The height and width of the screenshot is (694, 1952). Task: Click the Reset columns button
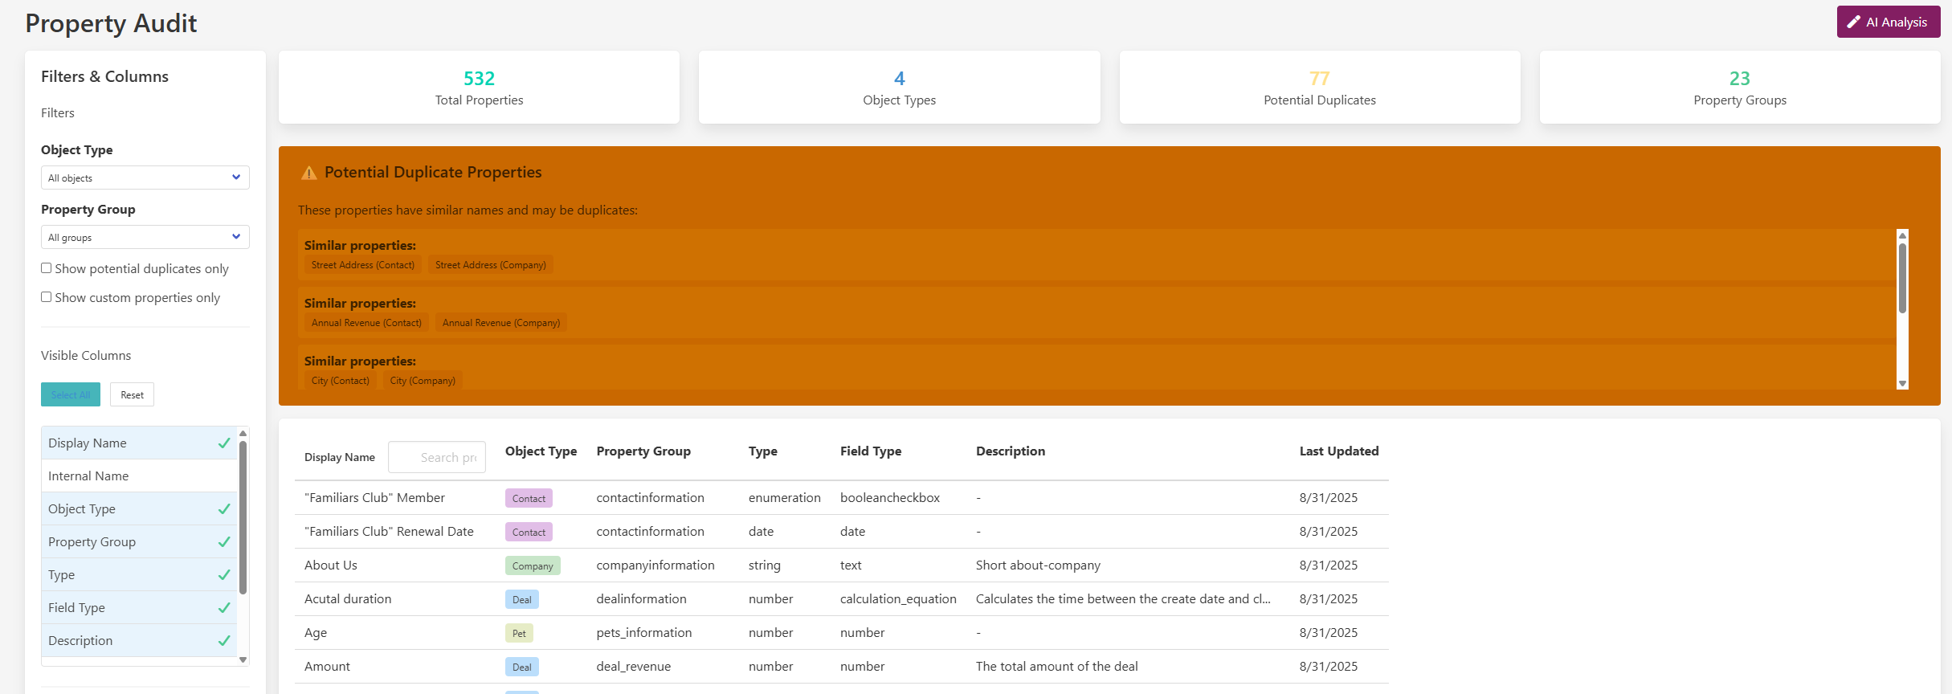point(132,394)
